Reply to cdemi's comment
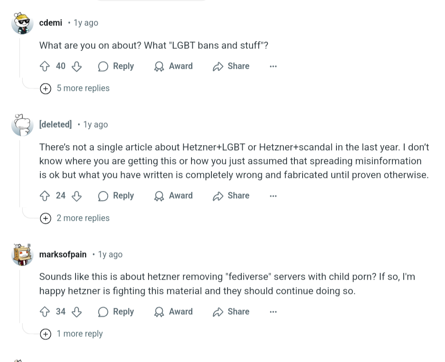 (116, 67)
